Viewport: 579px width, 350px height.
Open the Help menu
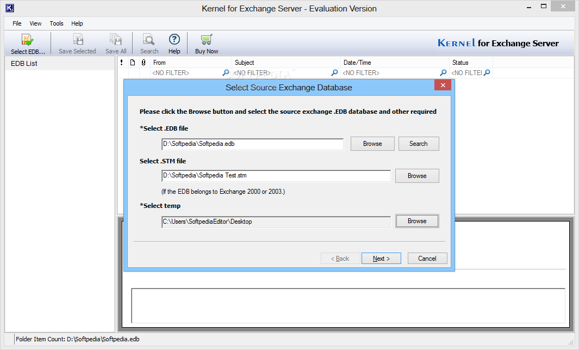point(77,23)
